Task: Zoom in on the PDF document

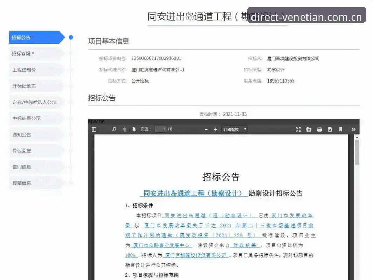Action: pyautogui.click(x=215, y=129)
